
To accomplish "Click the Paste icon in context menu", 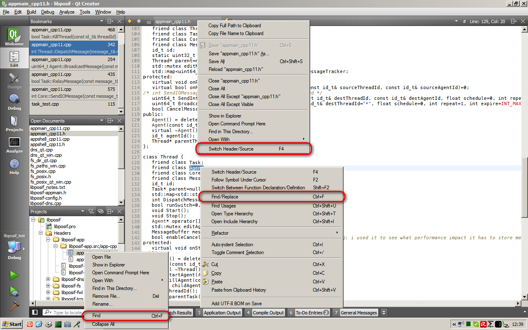I will [x=205, y=282].
